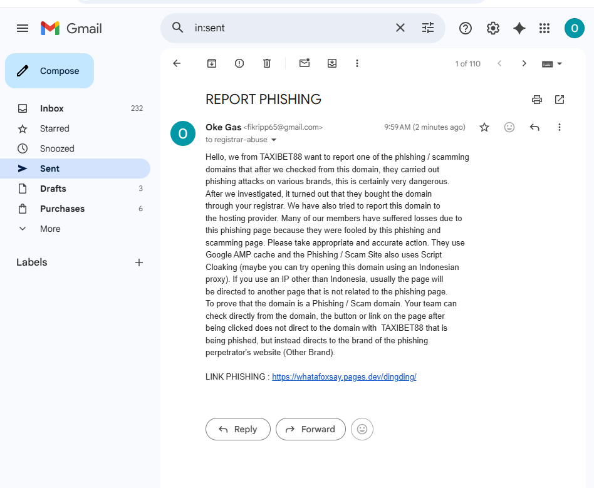Clear the in:sent search query
This screenshot has width=594, height=488.
tap(400, 28)
